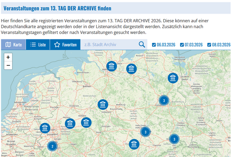Click the archive marker under Bielefeld

(x=86, y=122)
